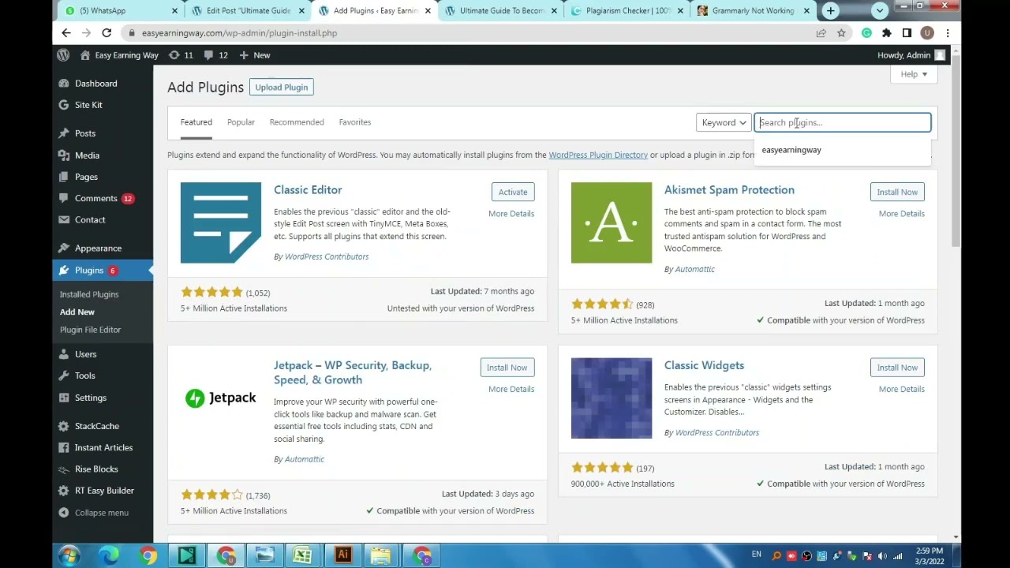1010x568 pixels.
Task: View More Details for Classic Widgets
Action: [x=902, y=389]
